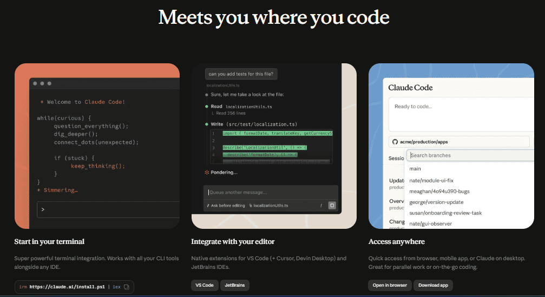Click the Write (src/test/localization.ts) line
This screenshot has height=297, width=545.
tap(254, 124)
